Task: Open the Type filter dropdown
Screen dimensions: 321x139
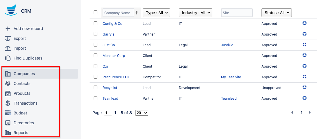Action: tap(156, 13)
